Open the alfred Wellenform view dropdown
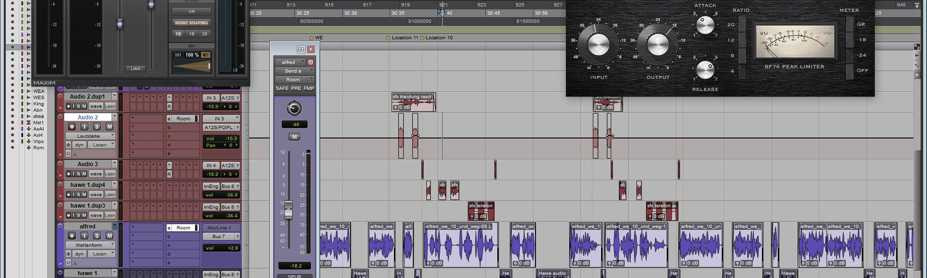 pyautogui.click(x=90, y=245)
